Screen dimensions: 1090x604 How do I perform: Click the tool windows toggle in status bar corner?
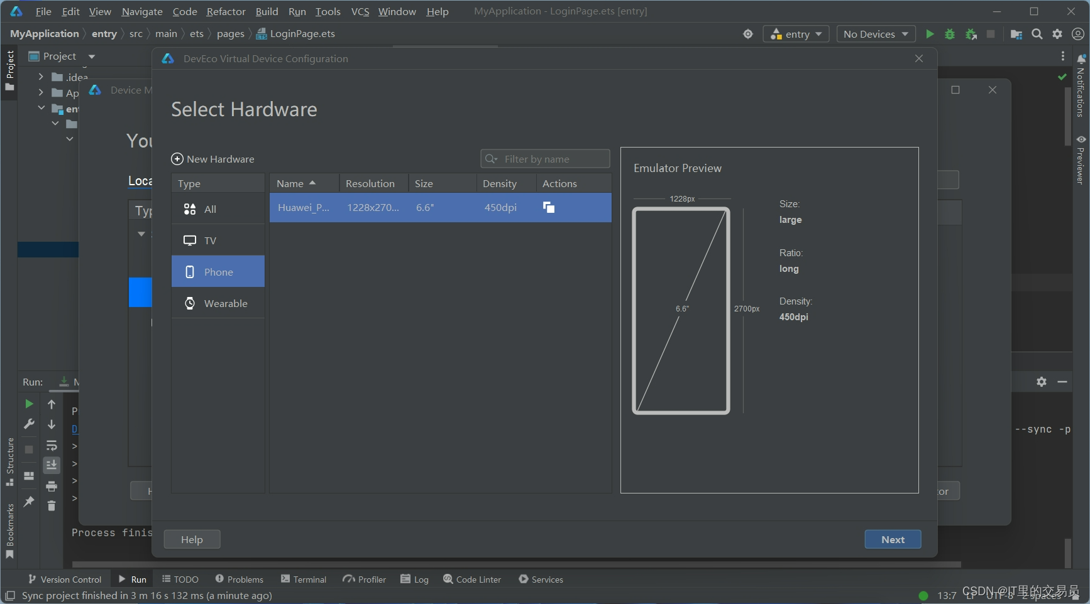(x=9, y=595)
